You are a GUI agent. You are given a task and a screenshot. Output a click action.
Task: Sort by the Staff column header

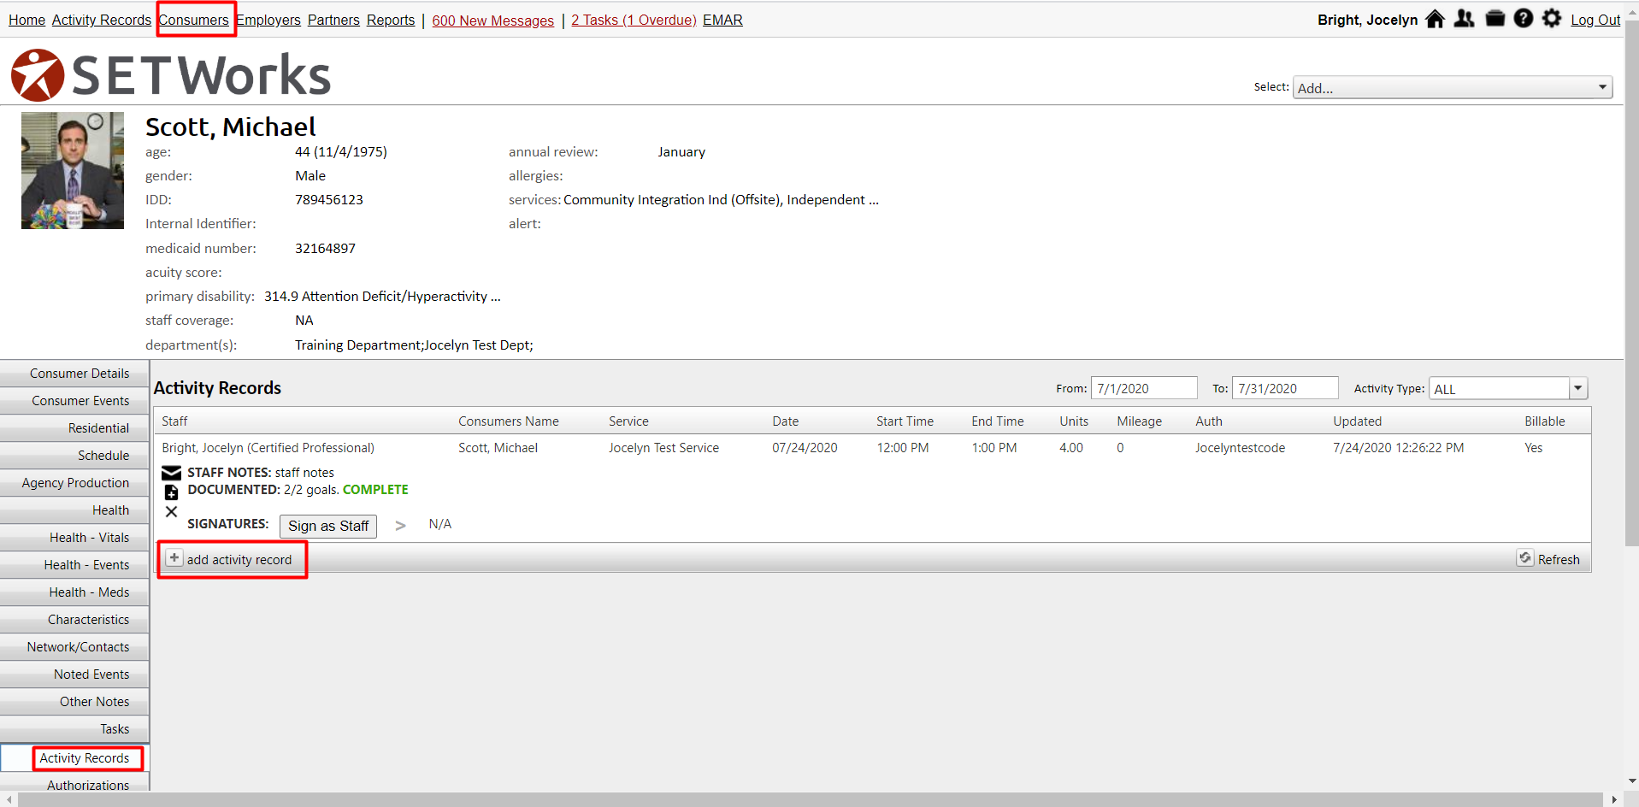tap(174, 421)
